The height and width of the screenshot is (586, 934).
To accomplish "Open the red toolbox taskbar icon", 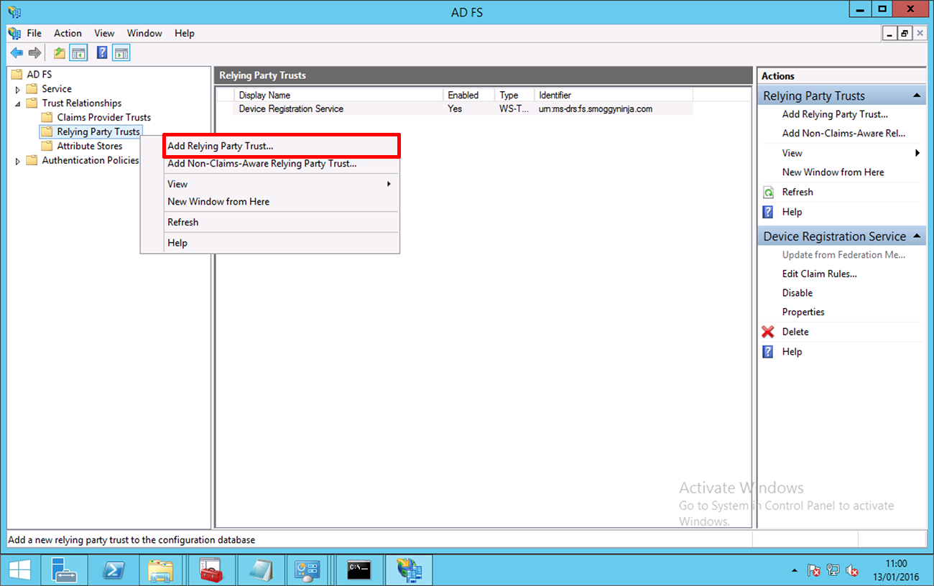I will [211, 570].
